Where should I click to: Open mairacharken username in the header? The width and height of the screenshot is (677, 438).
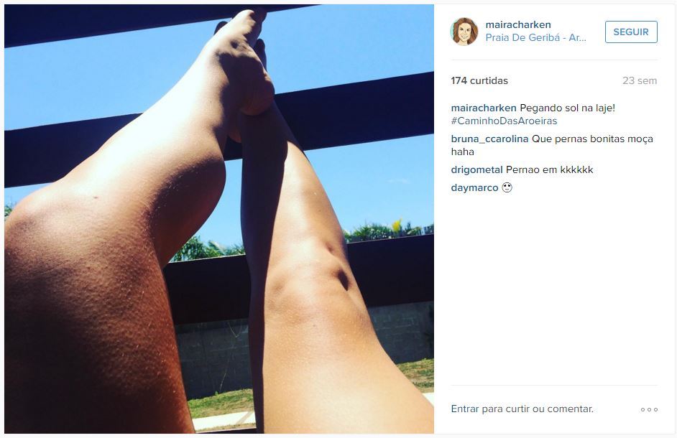(x=518, y=24)
